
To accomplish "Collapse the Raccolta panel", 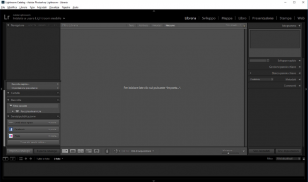I will pyautogui.click(x=8, y=100).
